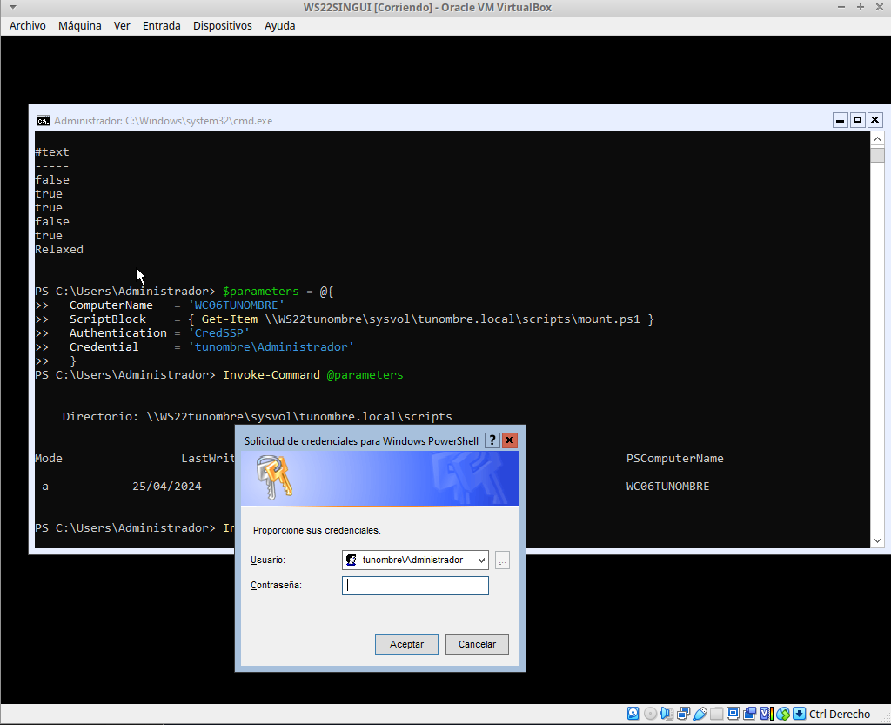This screenshot has width=891, height=725.
Task: Click the console scrollbar down arrow
Action: coord(877,540)
